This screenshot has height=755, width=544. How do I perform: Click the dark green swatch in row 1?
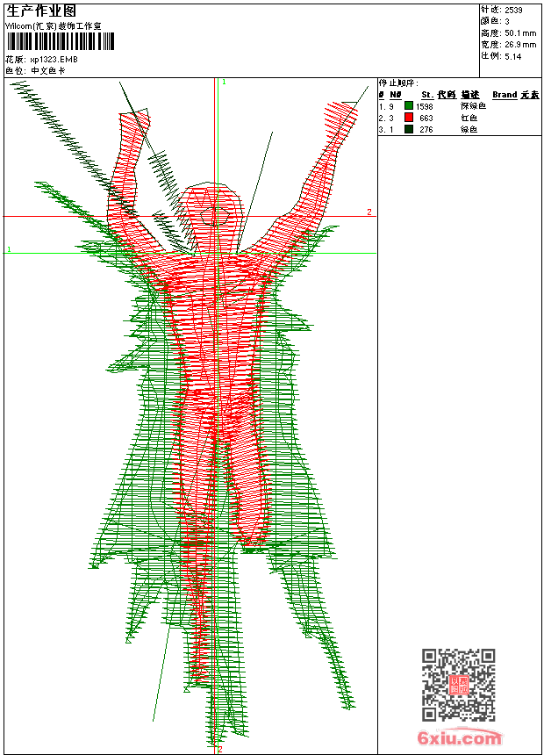pyautogui.click(x=409, y=105)
